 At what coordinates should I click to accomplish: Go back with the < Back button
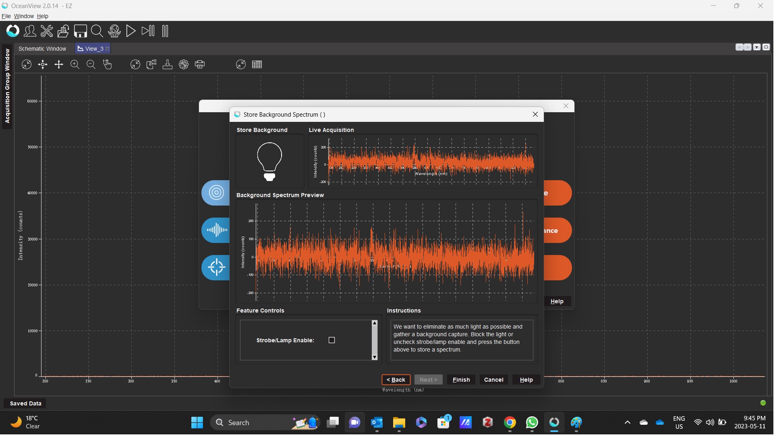tap(396, 380)
